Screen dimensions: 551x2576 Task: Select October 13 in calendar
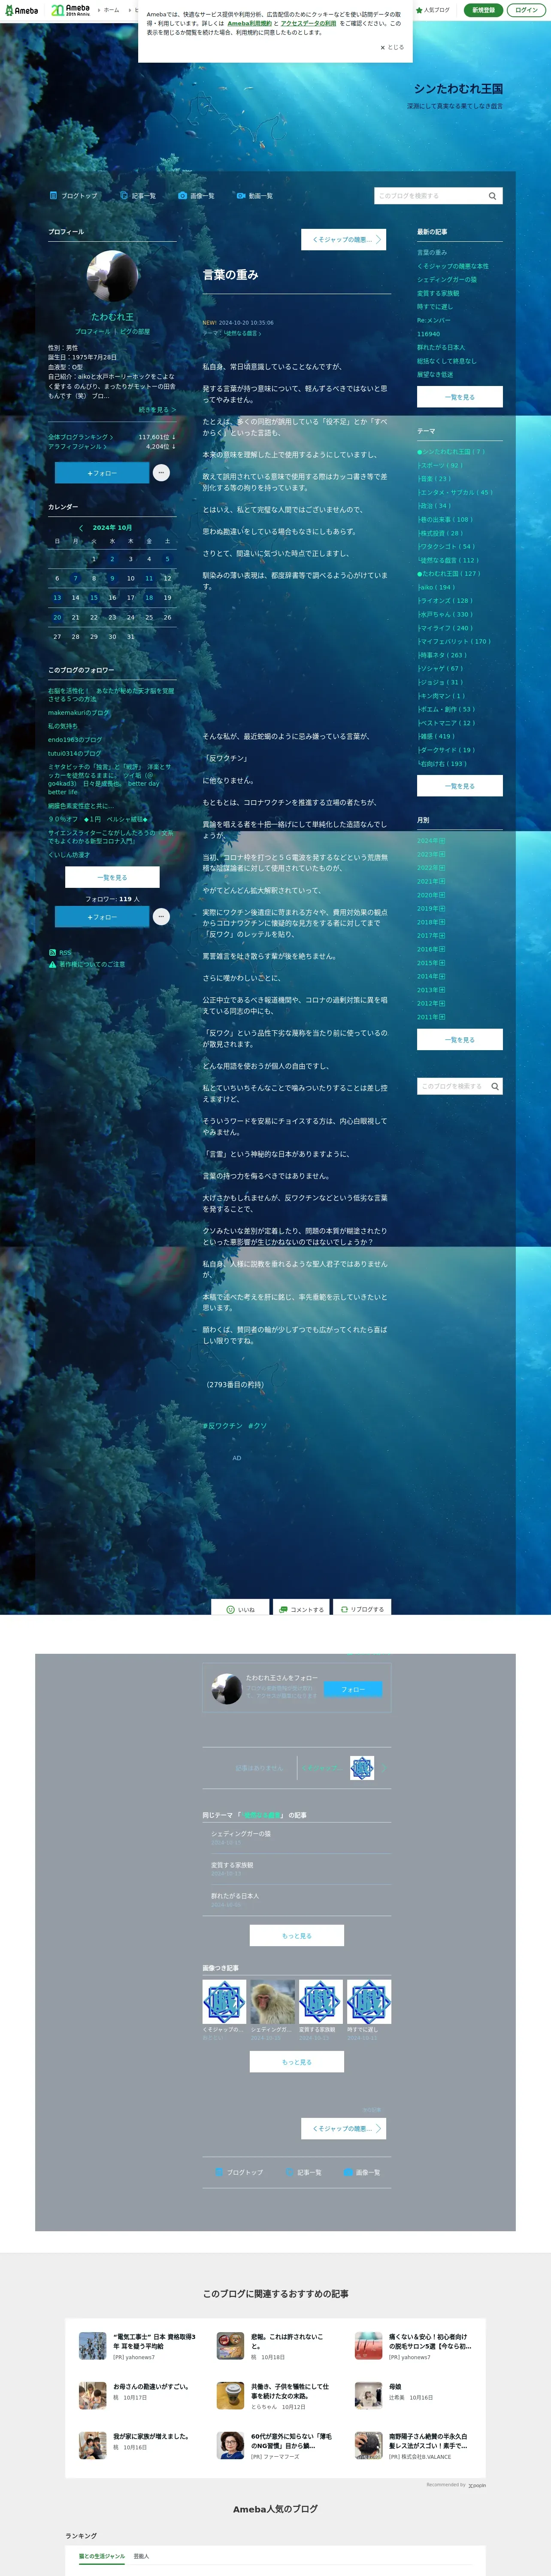pos(57,597)
